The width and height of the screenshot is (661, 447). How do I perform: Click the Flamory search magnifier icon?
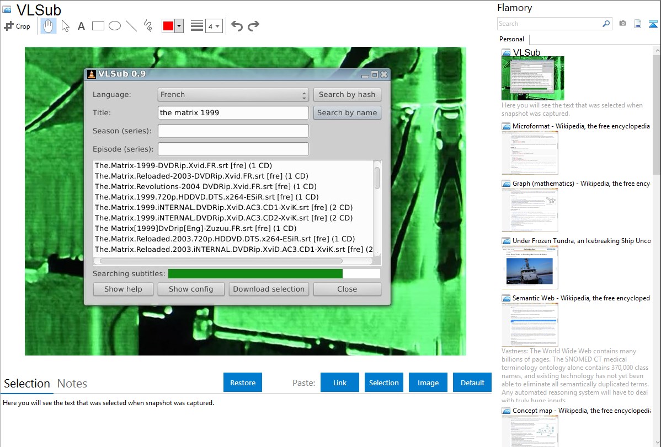(606, 24)
